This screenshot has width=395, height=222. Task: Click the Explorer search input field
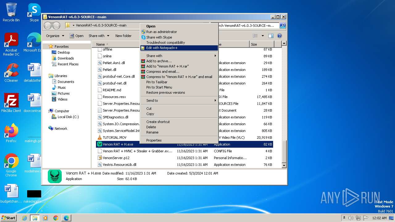[248, 25]
